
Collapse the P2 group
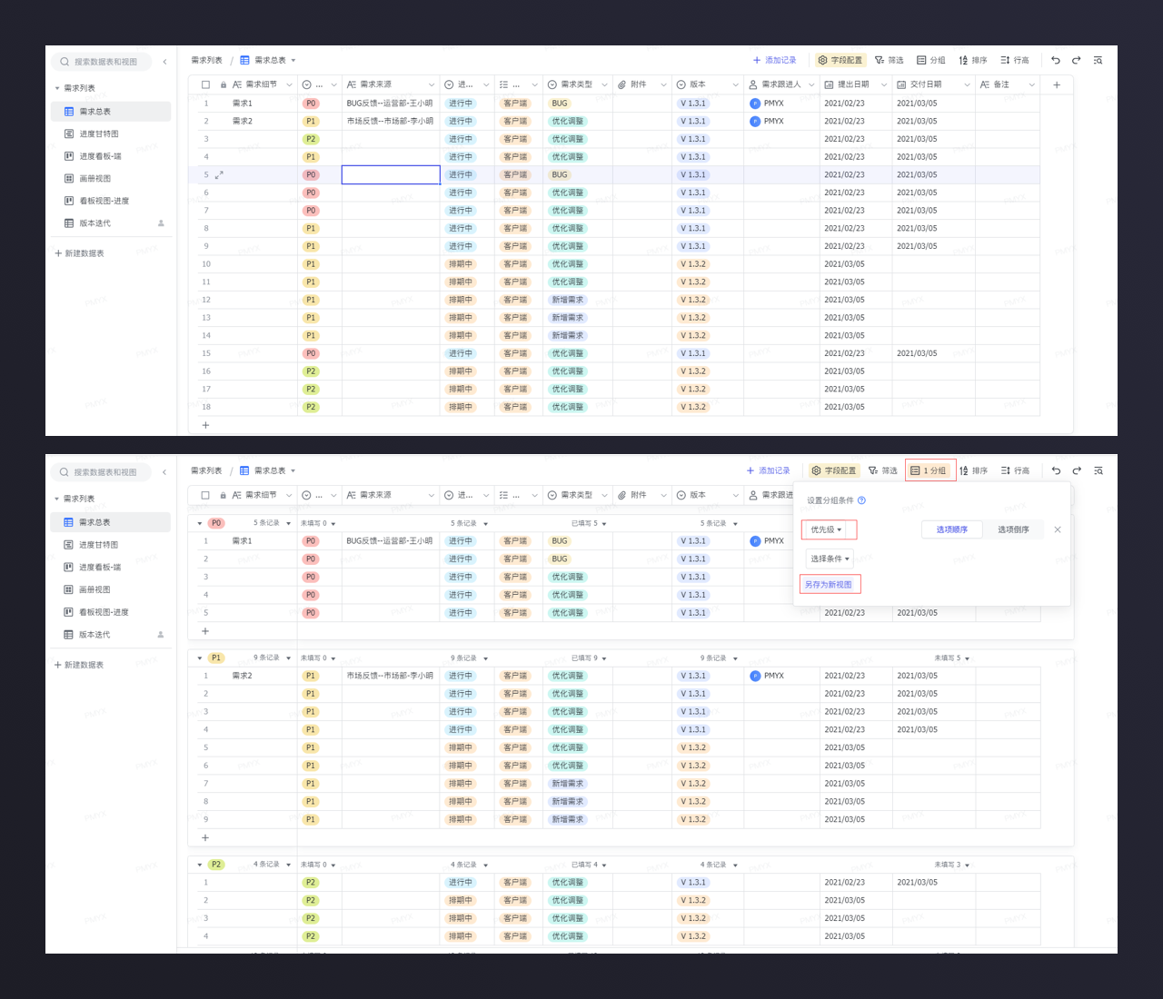point(200,865)
